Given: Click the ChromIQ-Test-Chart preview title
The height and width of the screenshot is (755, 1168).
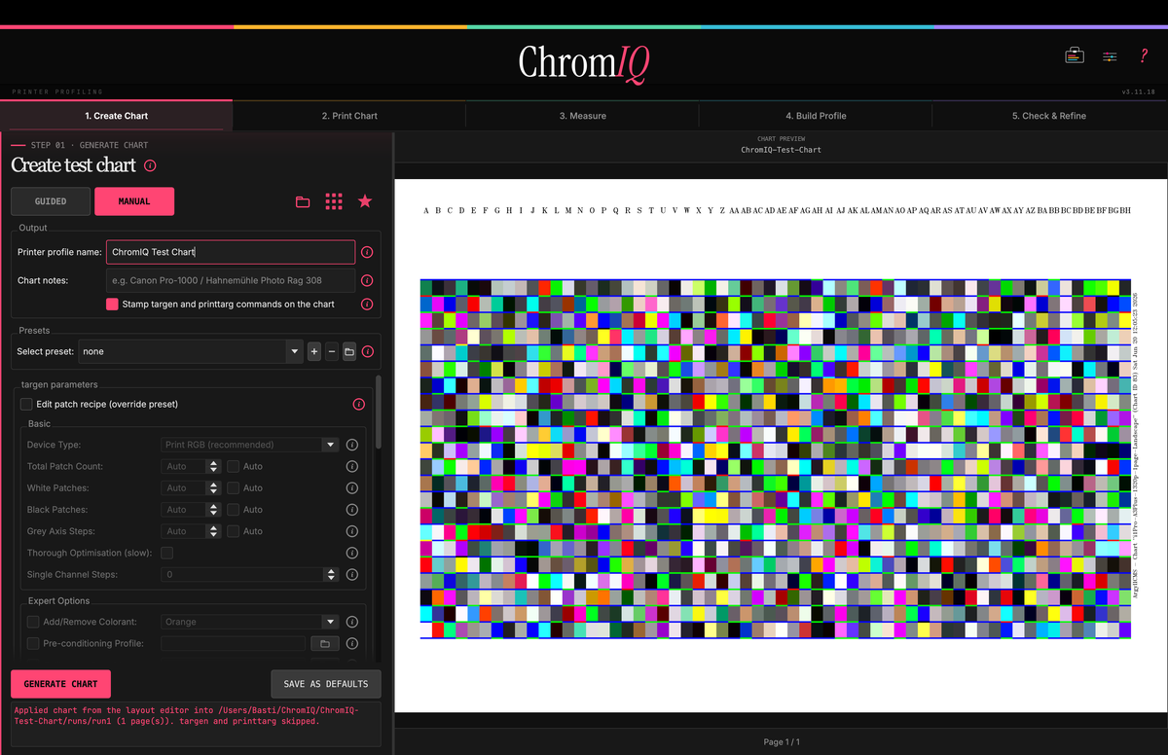Looking at the screenshot, I should click(x=781, y=150).
